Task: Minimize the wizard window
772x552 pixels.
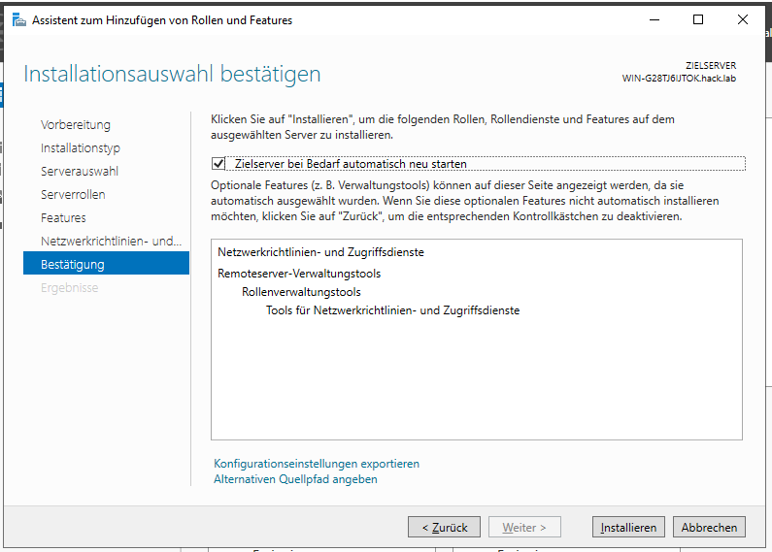Action: (x=653, y=19)
